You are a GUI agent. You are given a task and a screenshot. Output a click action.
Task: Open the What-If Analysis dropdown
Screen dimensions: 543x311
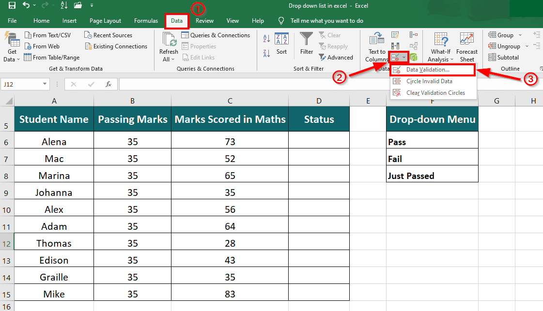click(440, 59)
